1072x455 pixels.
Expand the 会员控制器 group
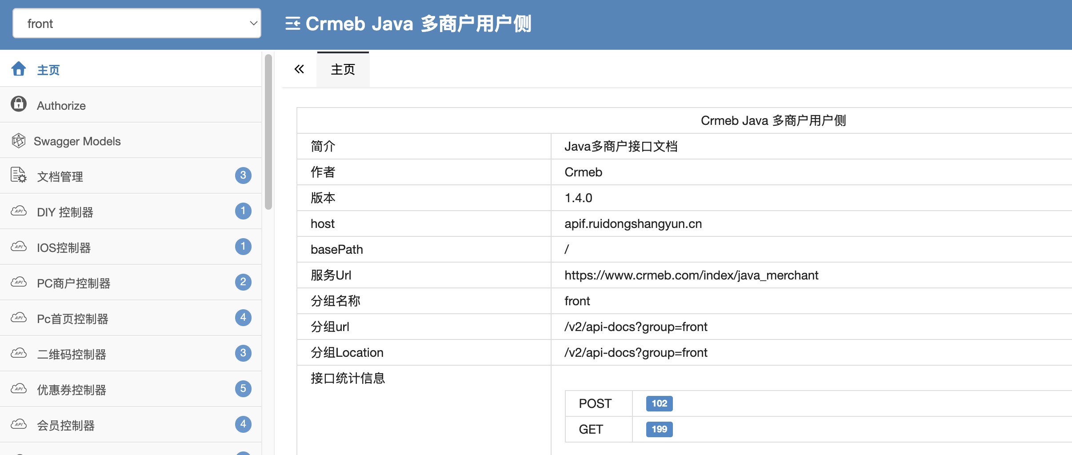pyautogui.click(x=131, y=425)
